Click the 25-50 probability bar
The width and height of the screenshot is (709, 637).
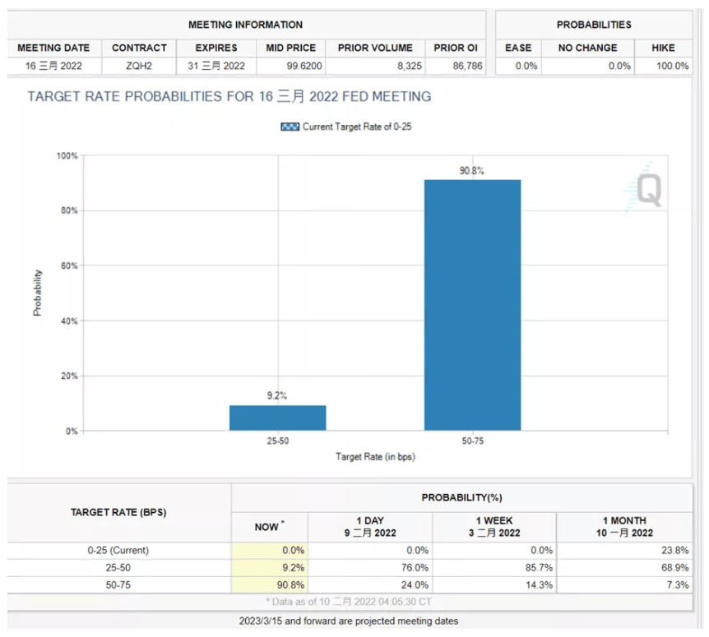point(277,418)
